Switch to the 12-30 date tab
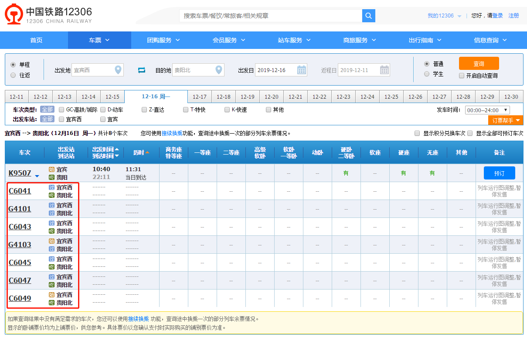The image size is (527, 338). click(511, 97)
